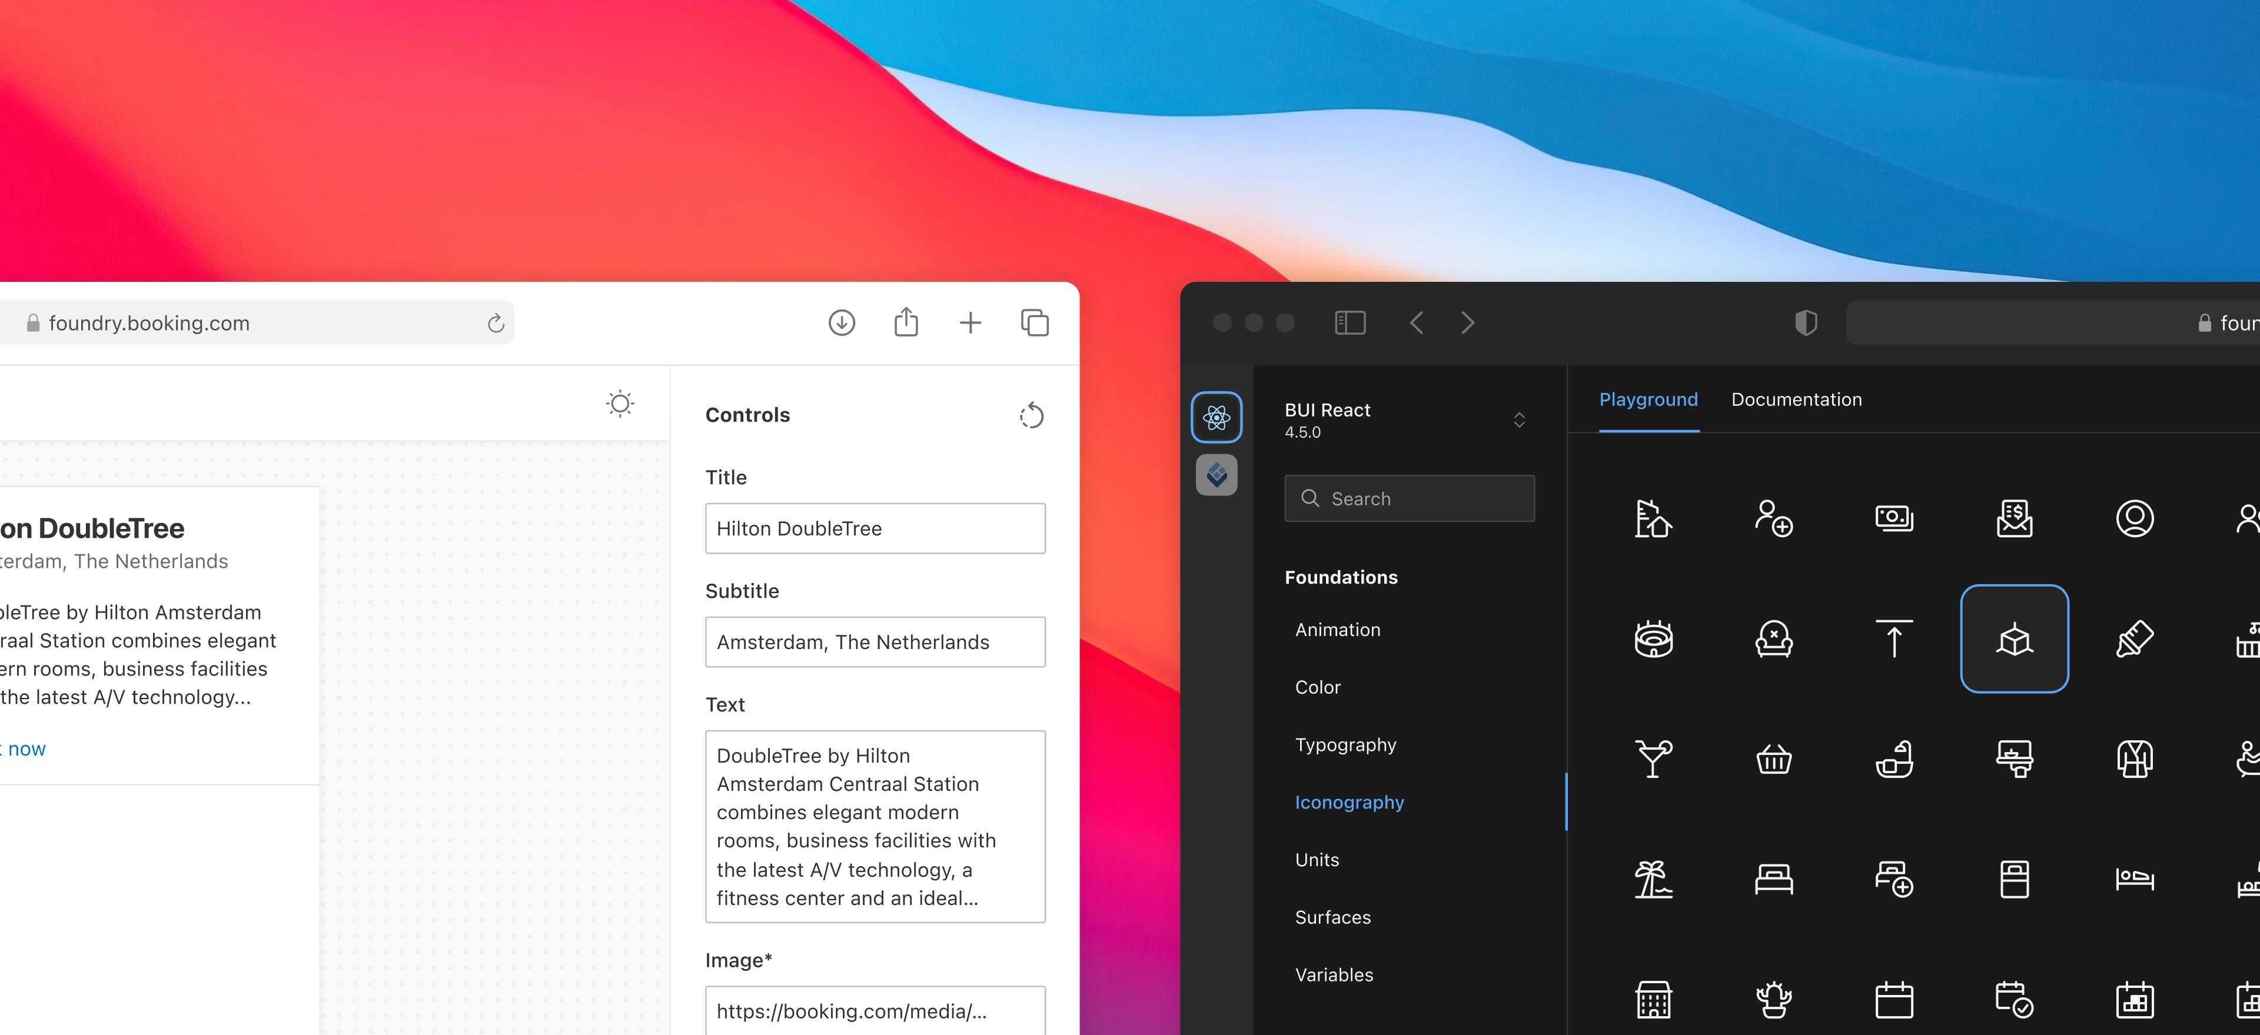
Task: Click the share icon in light browser
Action: (906, 322)
